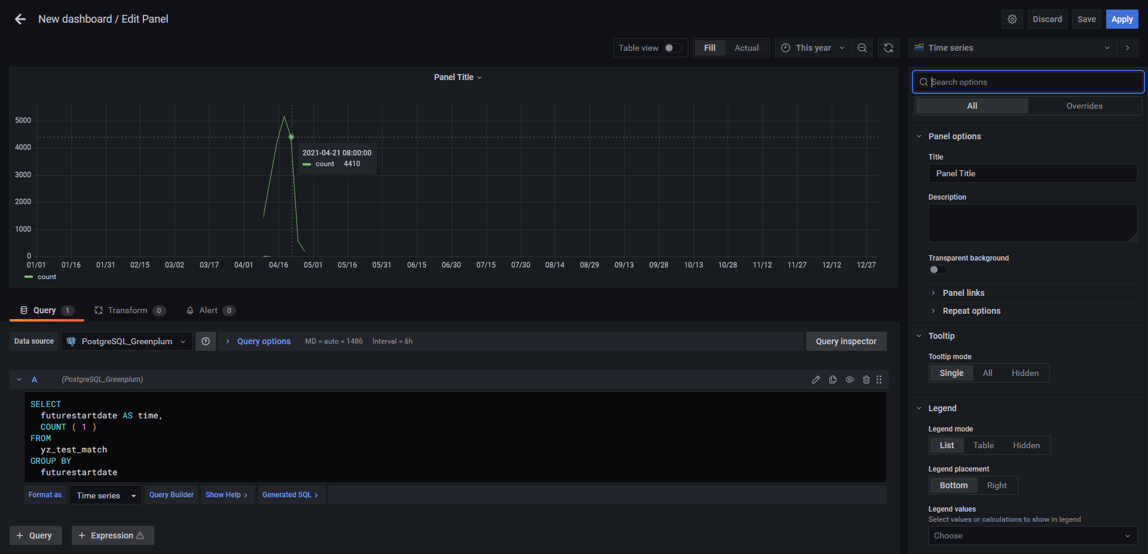Collapse the Panel options section
The height and width of the screenshot is (554, 1148).
(954, 136)
